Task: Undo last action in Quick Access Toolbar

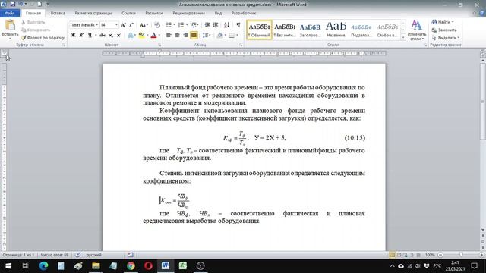Action: [21, 5]
